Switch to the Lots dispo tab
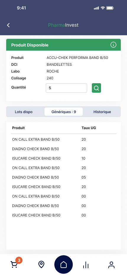This screenshot has height=276, width=127. (x=24, y=112)
